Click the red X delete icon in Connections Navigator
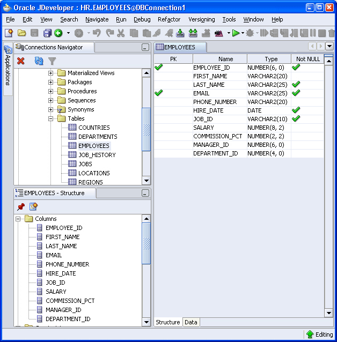 pyautogui.click(x=21, y=61)
